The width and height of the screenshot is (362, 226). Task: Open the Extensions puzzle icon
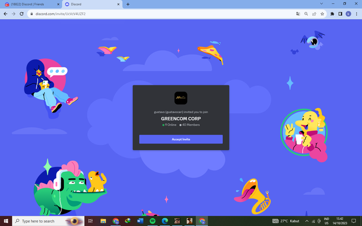pyautogui.click(x=332, y=14)
